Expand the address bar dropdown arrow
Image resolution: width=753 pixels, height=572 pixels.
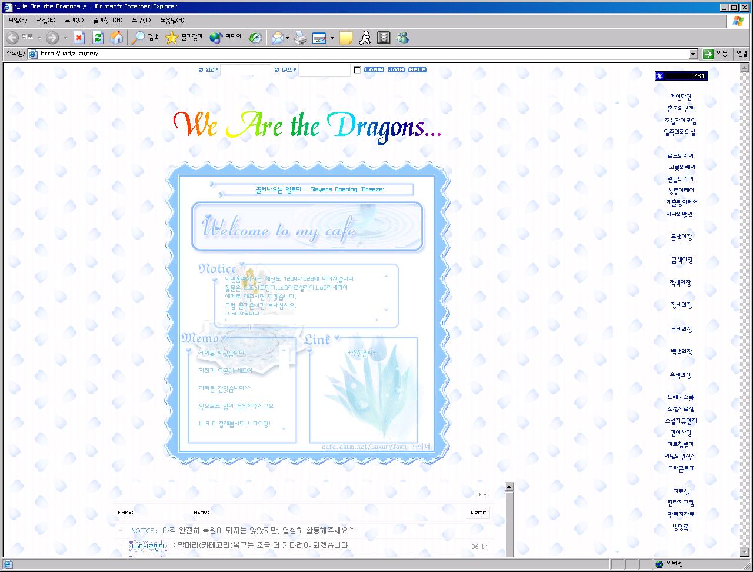coord(693,54)
